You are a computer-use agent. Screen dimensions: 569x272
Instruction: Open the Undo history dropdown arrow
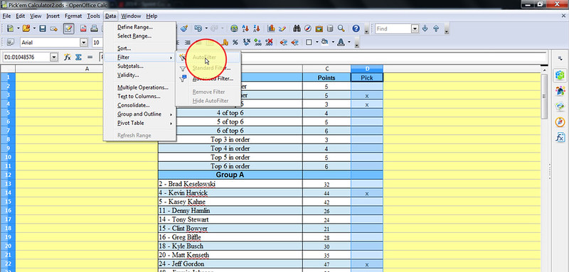206,28
